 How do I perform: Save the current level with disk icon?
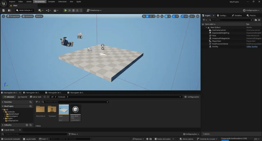(x=4, y=10)
